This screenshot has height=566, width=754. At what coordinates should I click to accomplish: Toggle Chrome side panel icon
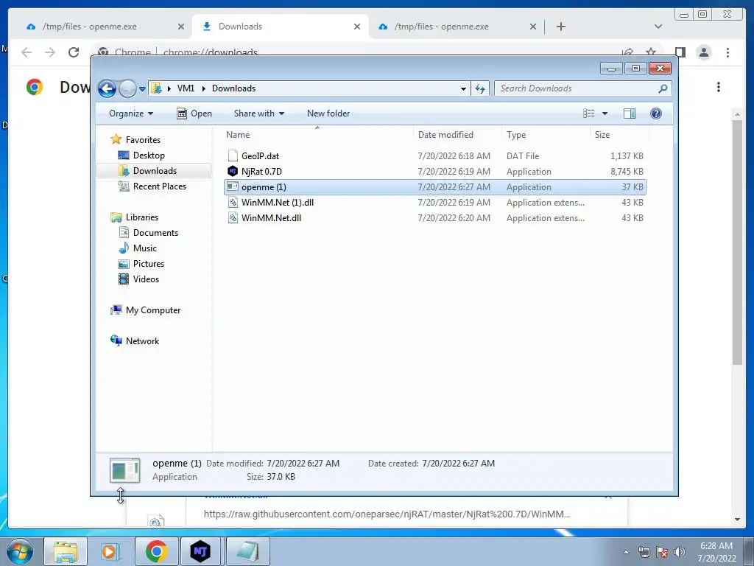tap(680, 52)
